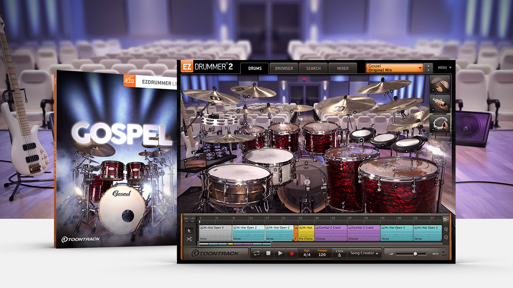Step to the next preset with down arrow

(x=428, y=70)
